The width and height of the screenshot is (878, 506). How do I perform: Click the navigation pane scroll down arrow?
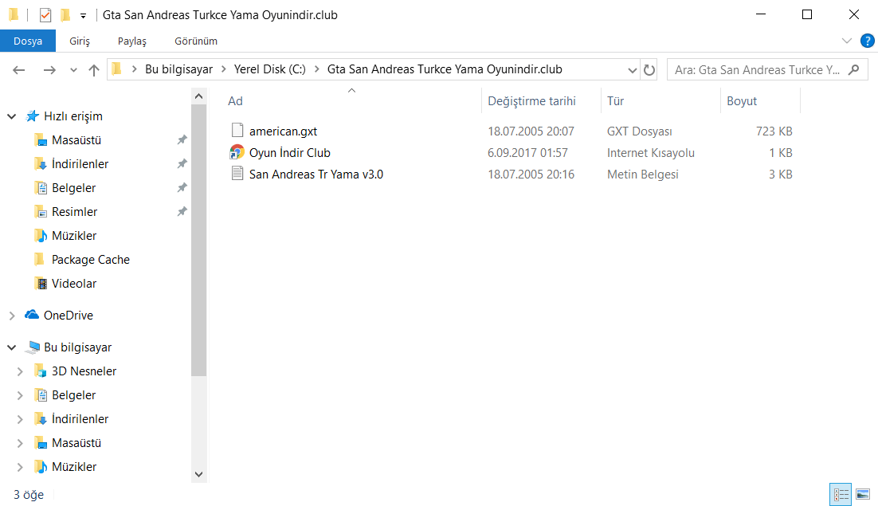[x=199, y=473]
